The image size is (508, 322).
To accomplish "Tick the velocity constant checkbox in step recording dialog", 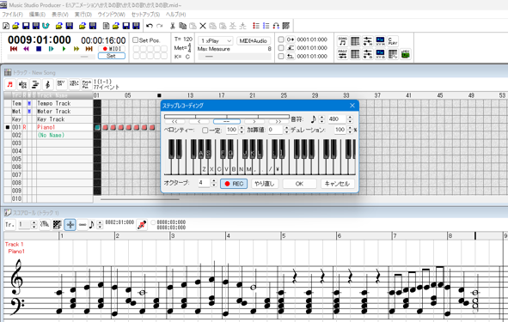I will click(205, 131).
